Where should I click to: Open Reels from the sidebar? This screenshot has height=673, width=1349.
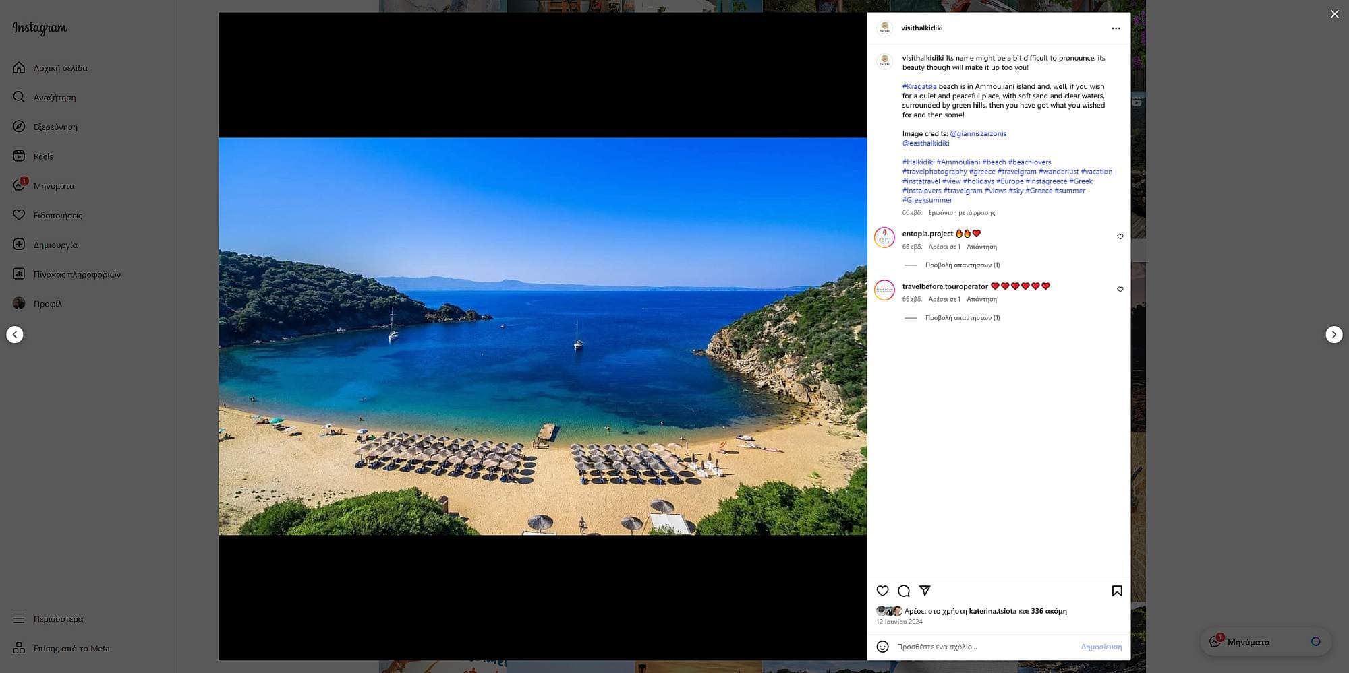click(x=43, y=156)
